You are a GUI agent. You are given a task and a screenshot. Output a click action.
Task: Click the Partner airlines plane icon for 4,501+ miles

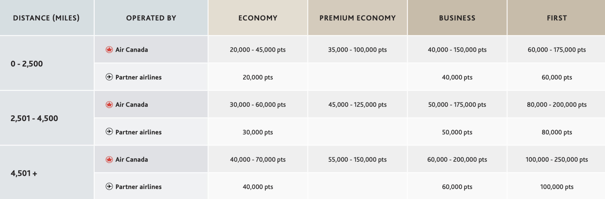coord(109,187)
